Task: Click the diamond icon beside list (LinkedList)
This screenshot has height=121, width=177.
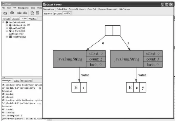Action: 10,25
